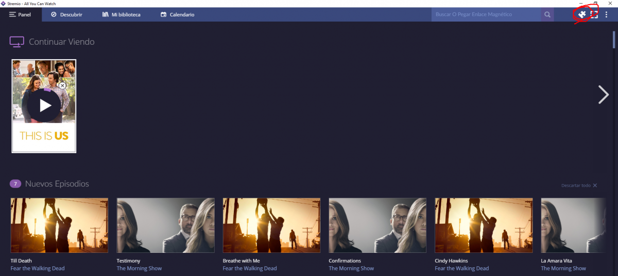Open the add-ons puzzle piece icon
The width and height of the screenshot is (618, 276).
[x=582, y=14]
